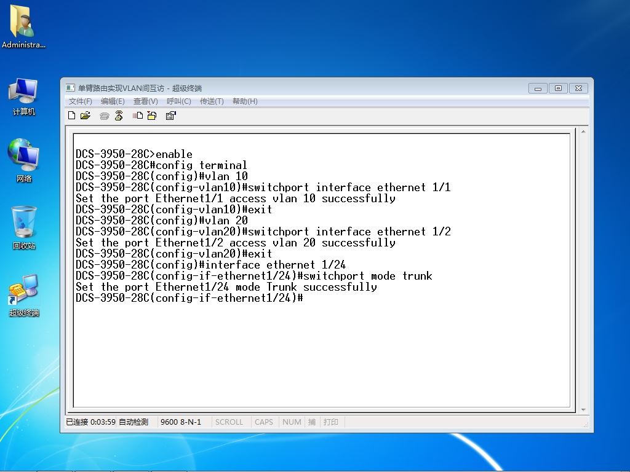
Task: Click 'Set the port Ethernet1/24 mode Trunk successfully'
Action: tap(226, 287)
